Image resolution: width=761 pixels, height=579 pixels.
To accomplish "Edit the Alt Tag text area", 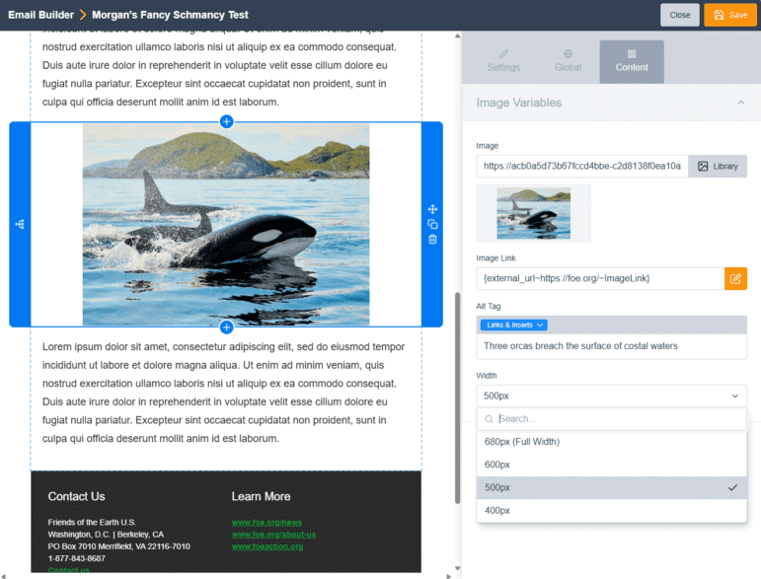I will tap(612, 346).
